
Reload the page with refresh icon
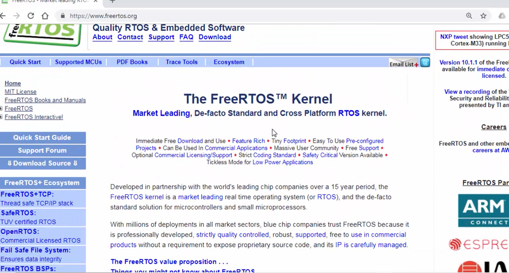click(x=31, y=16)
